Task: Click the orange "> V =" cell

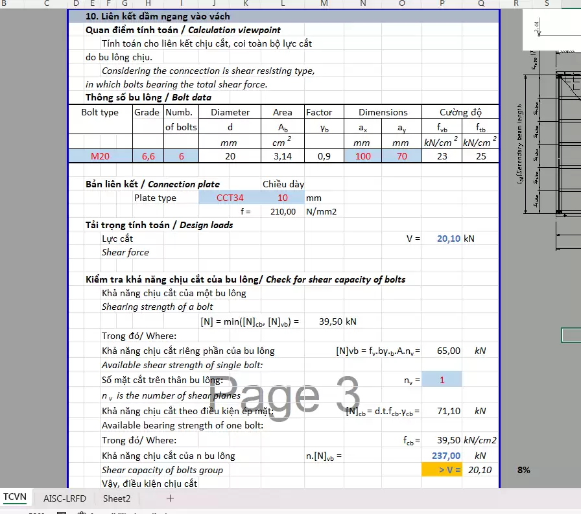Action: 442,470
